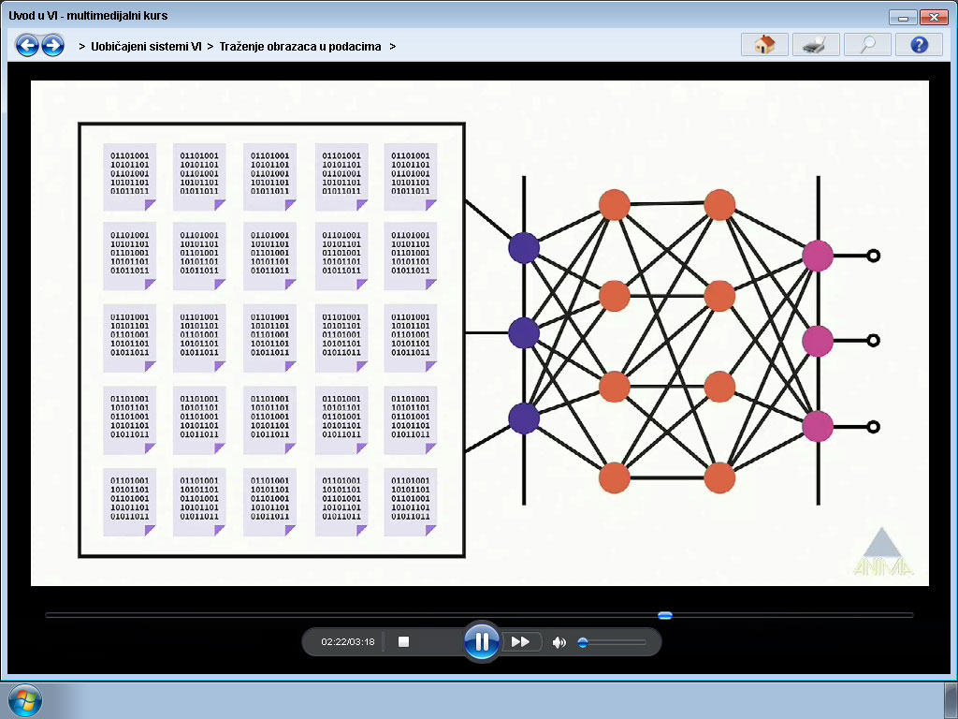Click the neural network video area
The height and width of the screenshot is (719, 958).
click(x=480, y=333)
